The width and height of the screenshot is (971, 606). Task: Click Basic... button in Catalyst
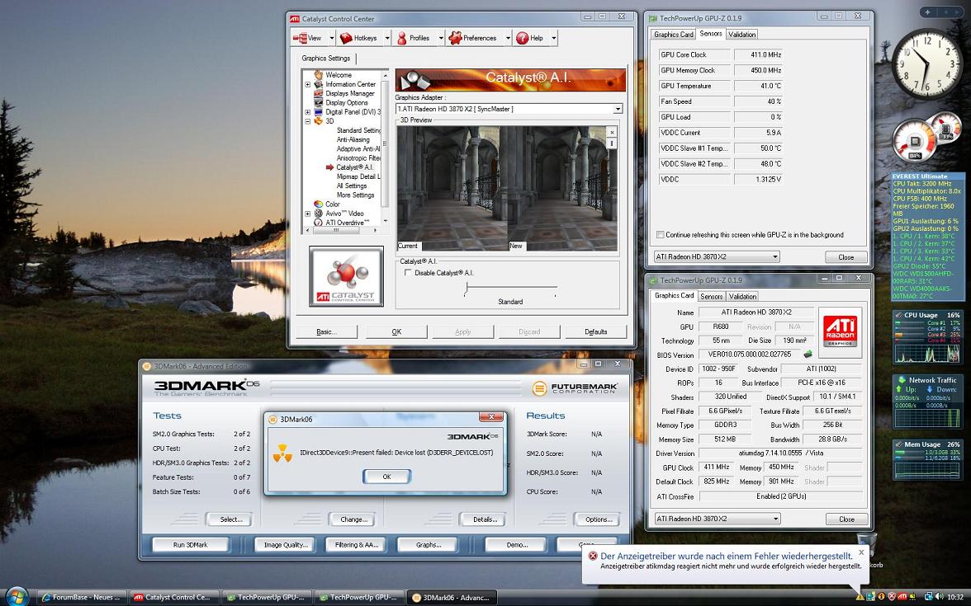pyautogui.click(x=326, y=332)
